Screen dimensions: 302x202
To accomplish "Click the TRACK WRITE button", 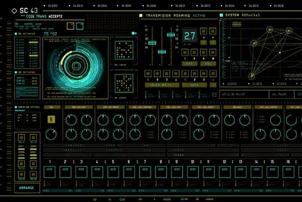I will [162, 85].
